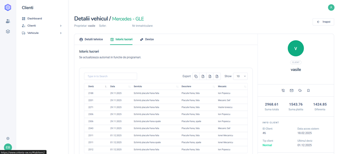Screen dimensions: 340x154
Task: Copy the table using the Export copy icon
Action: pyautogui.click(x=196, y=76)
